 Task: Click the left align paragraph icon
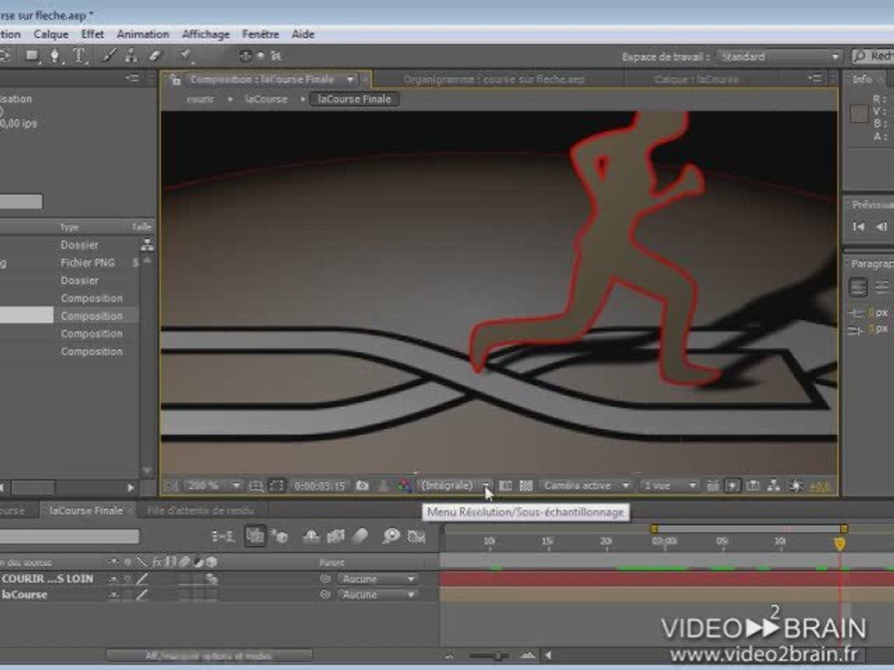click(x=859, y=287)
